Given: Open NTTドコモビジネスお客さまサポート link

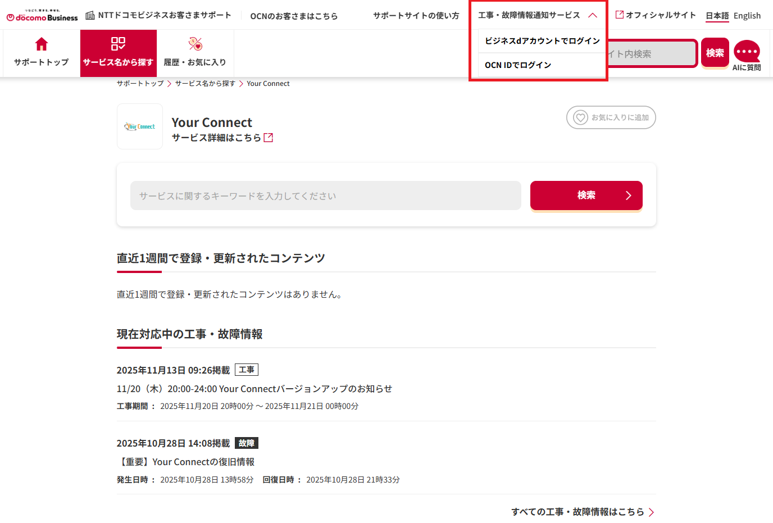Looking at the screenshot, I should [165, 15].
